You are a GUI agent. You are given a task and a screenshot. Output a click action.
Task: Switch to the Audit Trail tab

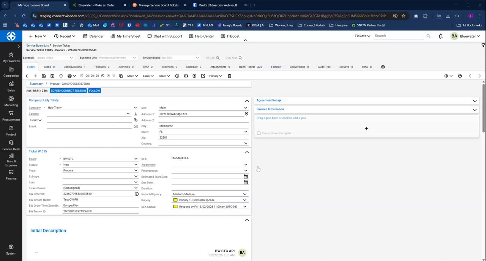click(x=324, y=67)
